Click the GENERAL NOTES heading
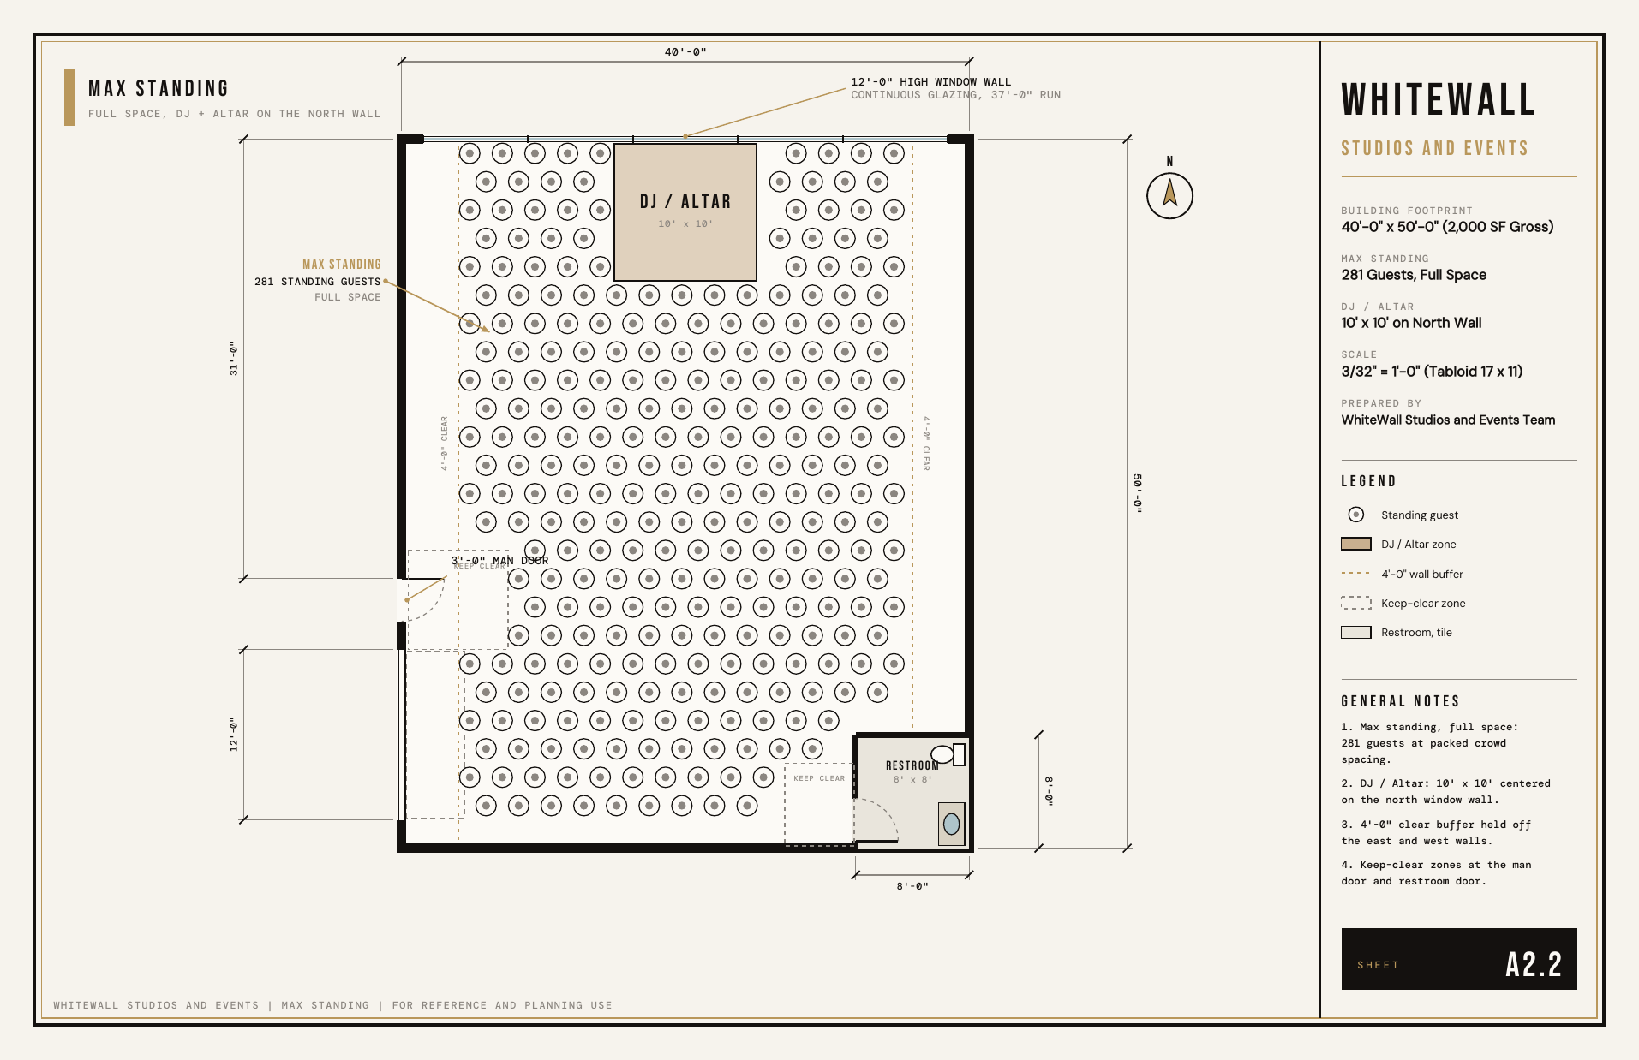 pyautogui.click(x=1400, y=701)
